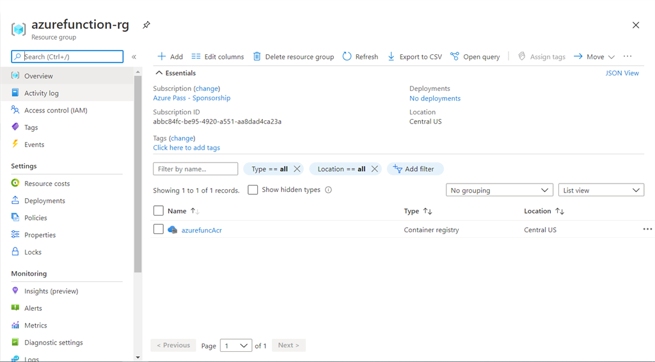Open the JSON View link
The height and width of the screenshot is (362, 655).
tap(622, 73)
